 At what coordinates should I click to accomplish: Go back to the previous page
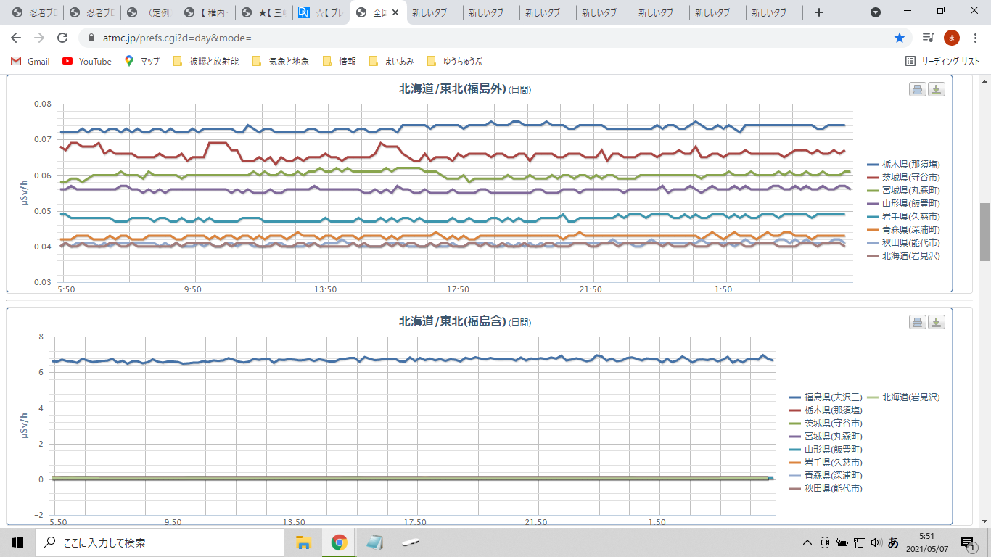point(16,38)
